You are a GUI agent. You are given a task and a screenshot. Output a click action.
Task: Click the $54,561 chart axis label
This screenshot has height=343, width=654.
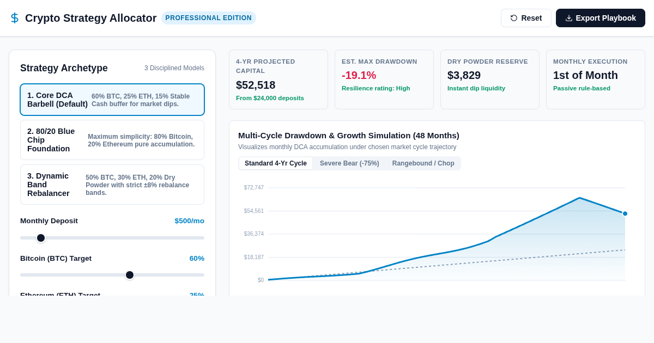tap(254, 211)
